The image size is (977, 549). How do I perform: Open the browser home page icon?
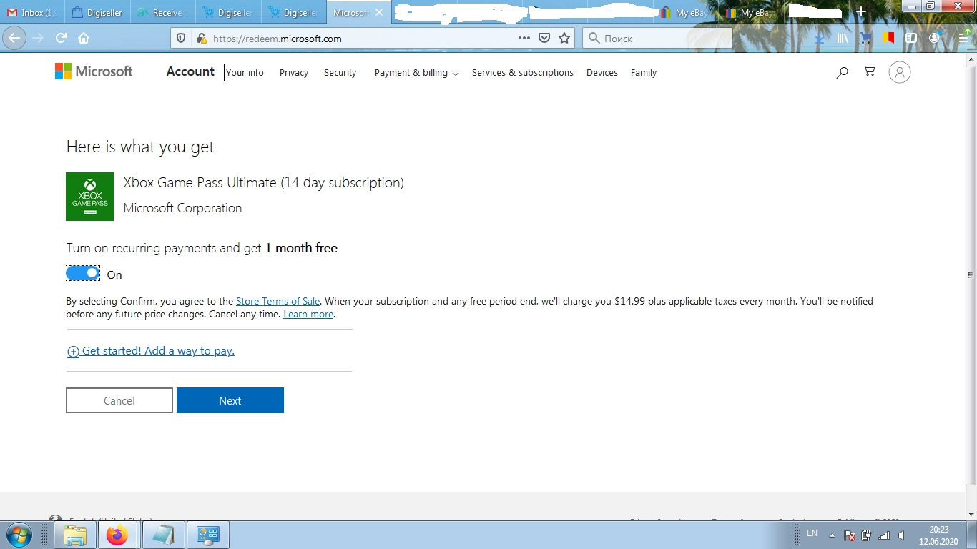[x=84, y=38]
